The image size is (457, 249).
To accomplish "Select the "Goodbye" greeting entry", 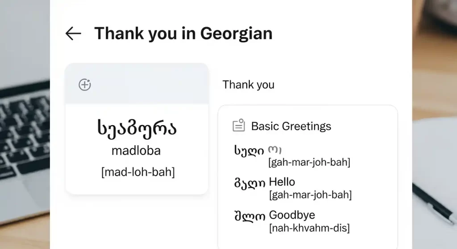I will click(292, 215).
